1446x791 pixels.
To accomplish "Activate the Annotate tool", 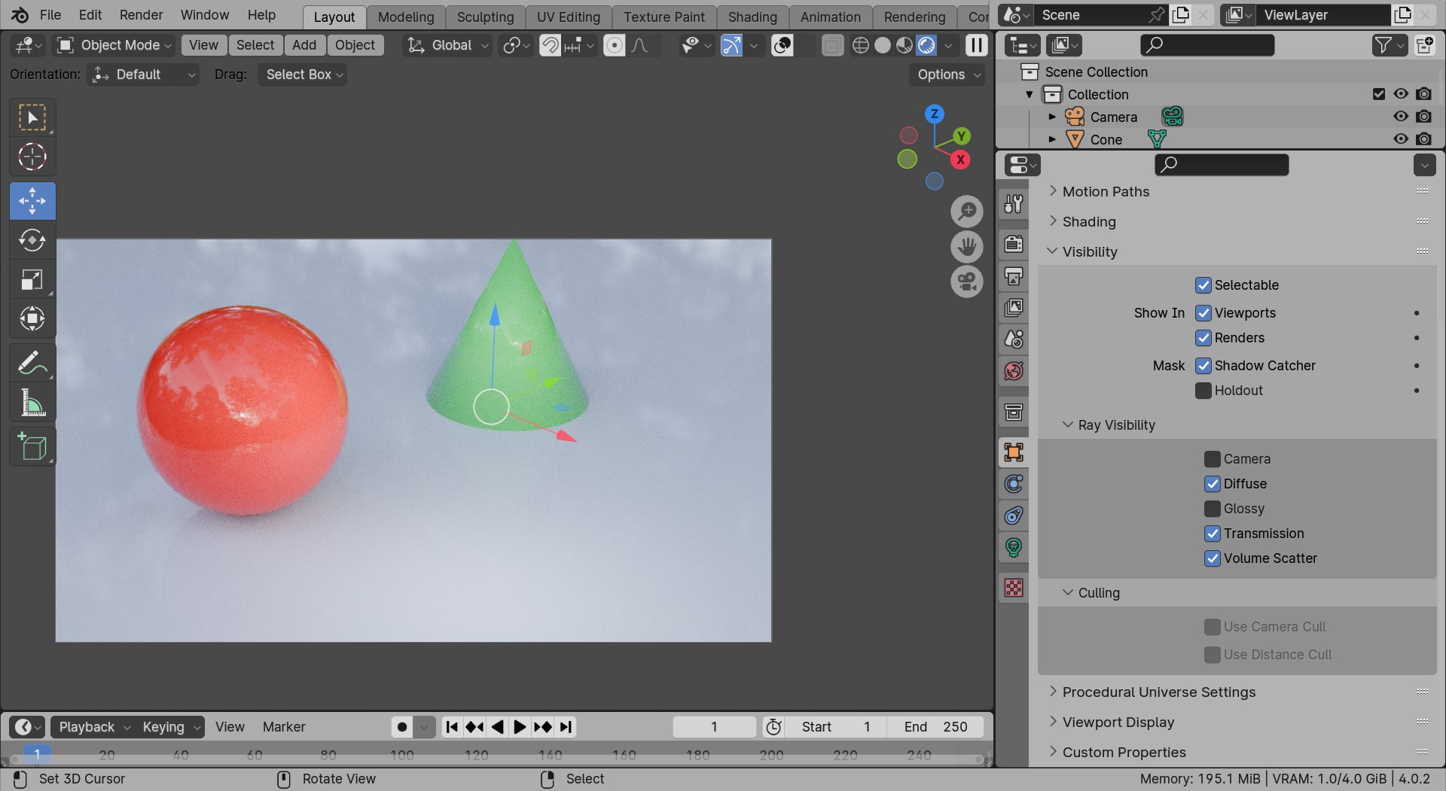I will click(x=32, y=363).
